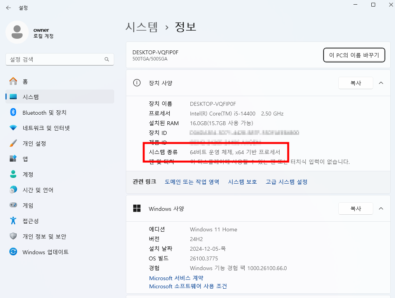
Task: Select system type 64비트 운영 체제 text
Action: (235, 152)
